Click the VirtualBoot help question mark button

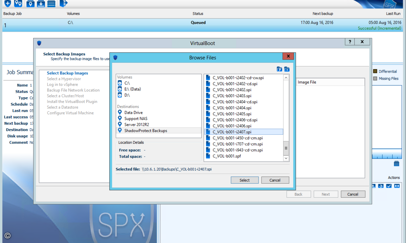pos(349,42)
